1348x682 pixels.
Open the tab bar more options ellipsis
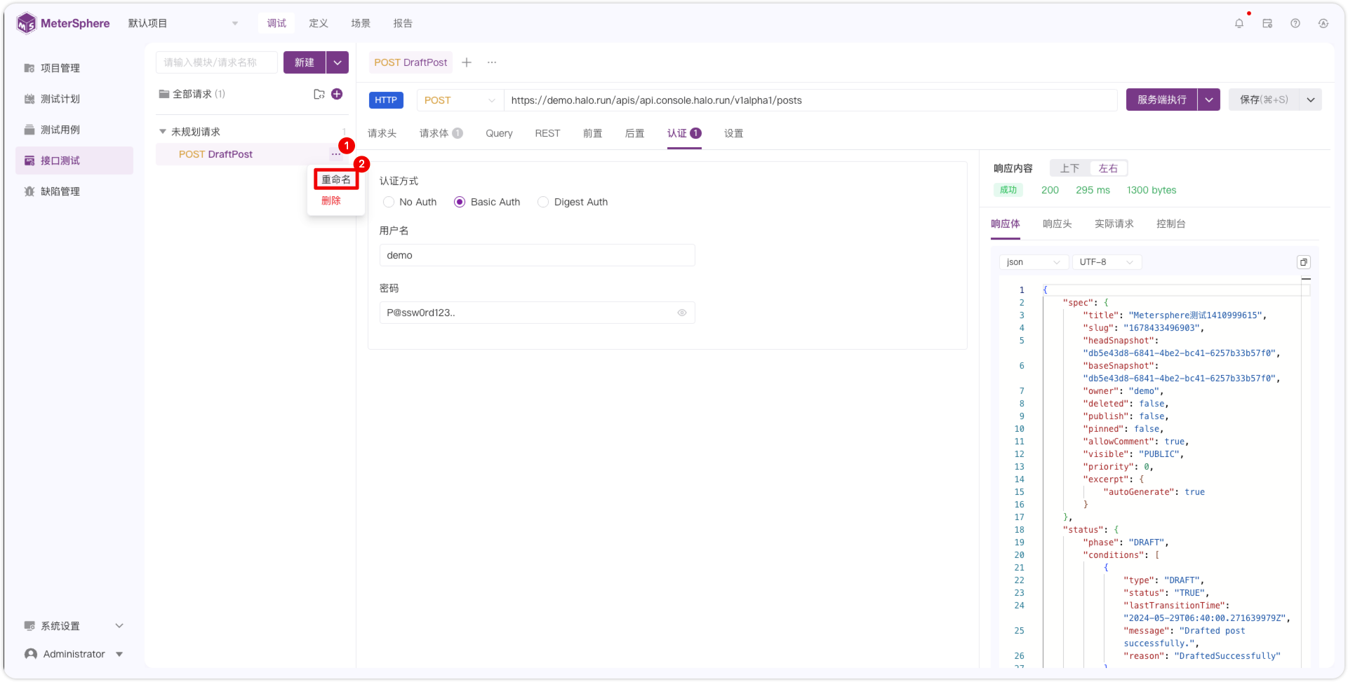click(x=492, y=62)
